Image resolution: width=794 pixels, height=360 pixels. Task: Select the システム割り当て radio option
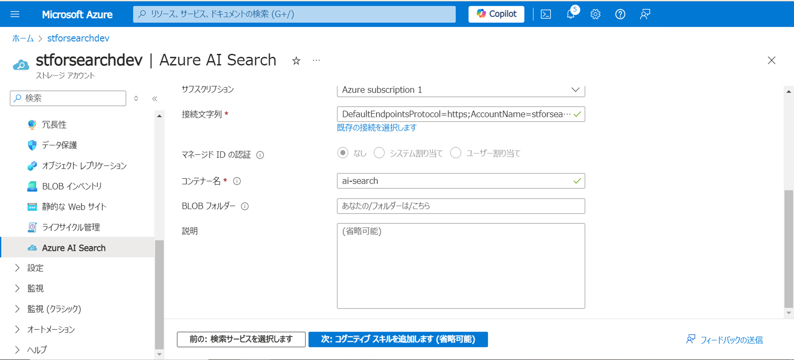coord(379,153)
